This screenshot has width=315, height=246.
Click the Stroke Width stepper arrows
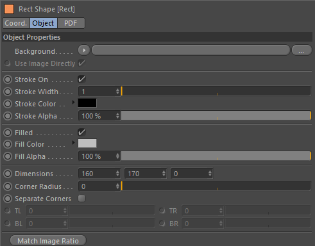tap(117, 92)
